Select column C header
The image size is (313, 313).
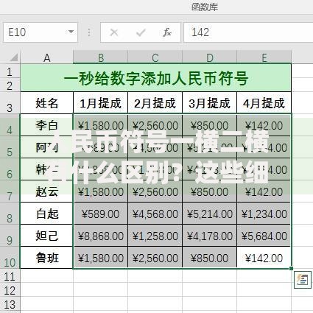pyautogui.click(x=155, y=57)
